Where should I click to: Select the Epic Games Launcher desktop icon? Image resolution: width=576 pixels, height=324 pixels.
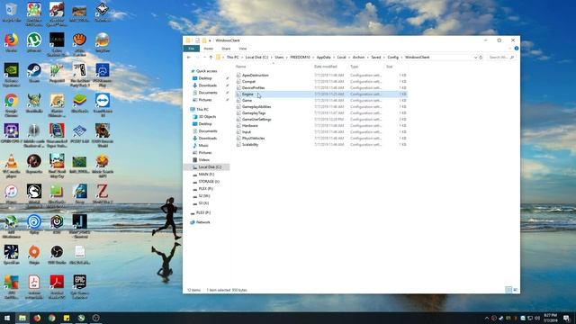[x=80, y=286]
